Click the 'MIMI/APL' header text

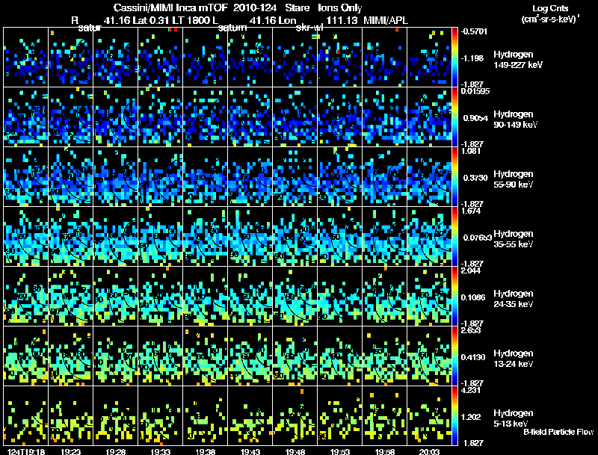point(385,20)
